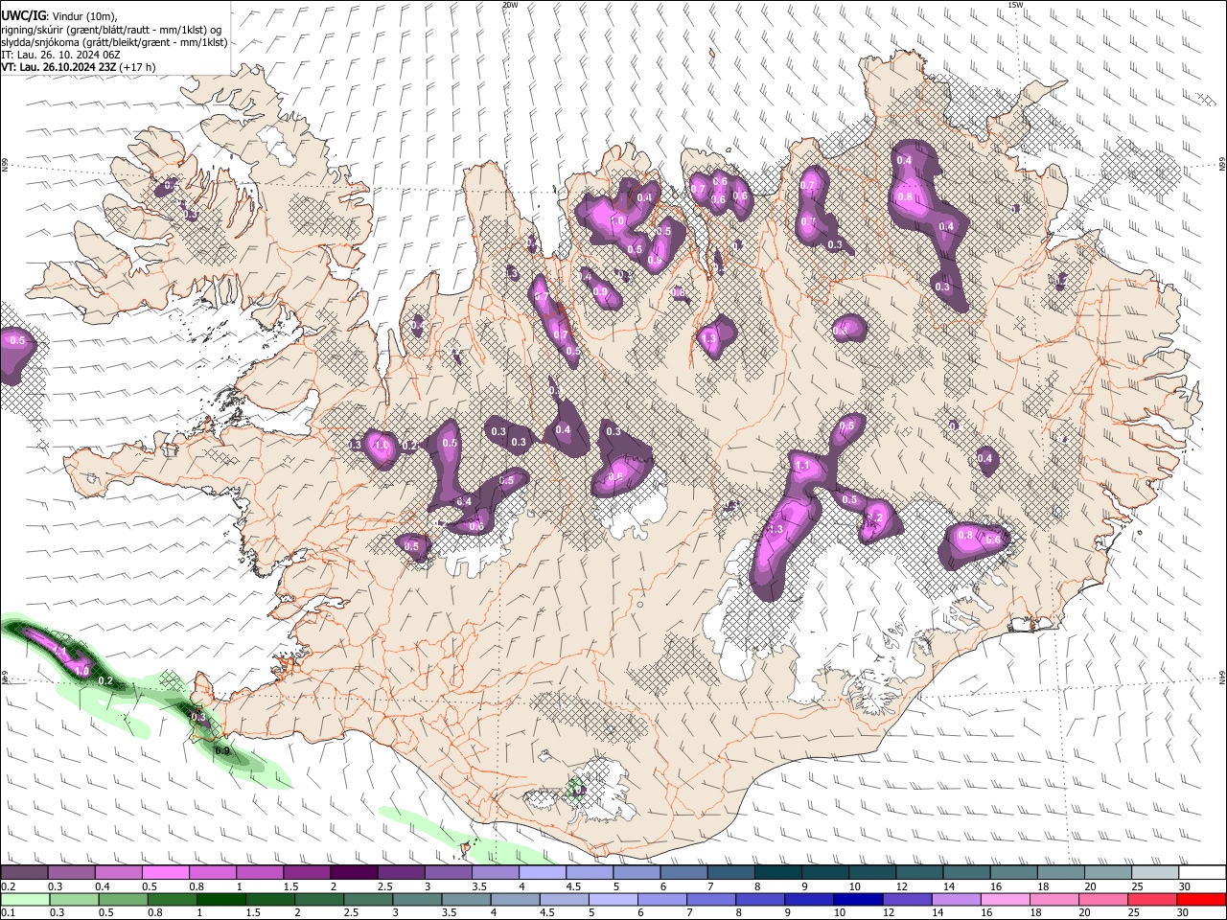Select the snow legend swatch between 14 and 16
The width and height of the screenshot is (1227, 920).
click(x=967, y=873)
